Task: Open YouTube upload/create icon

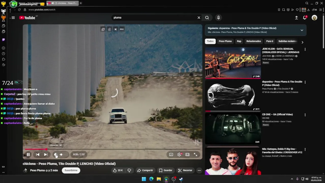Action: (x=296, y=18)
